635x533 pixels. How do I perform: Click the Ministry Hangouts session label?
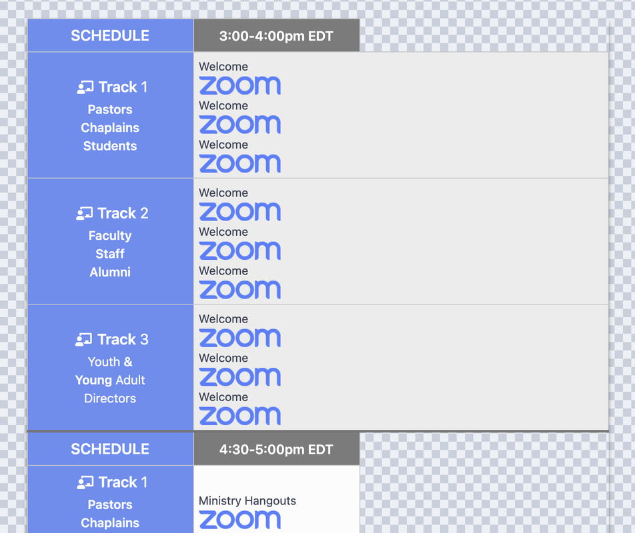point(247,500)
